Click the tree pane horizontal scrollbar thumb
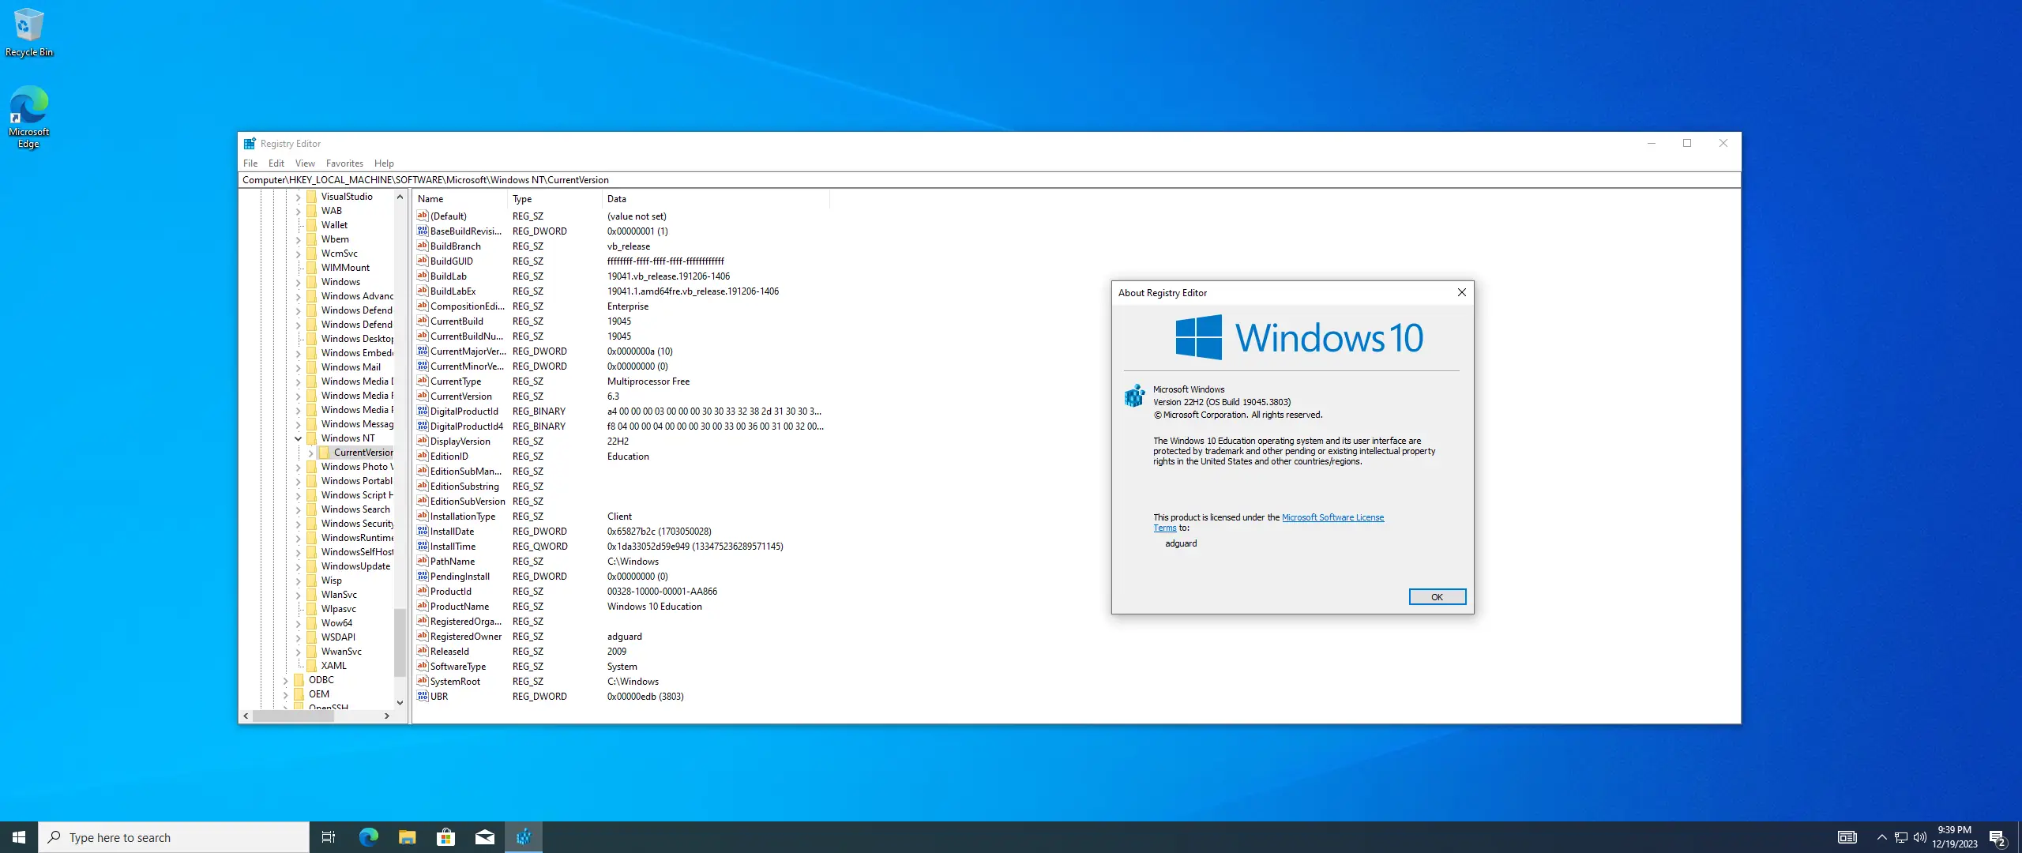Screen dimensions: 2022x853 pos(293,716)
